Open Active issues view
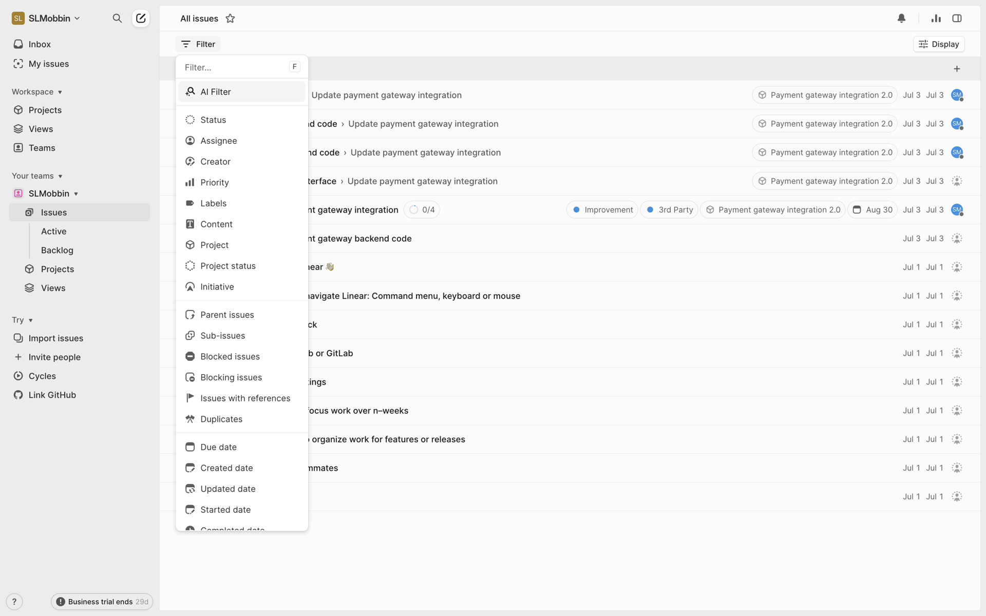 tap(53, 232)
